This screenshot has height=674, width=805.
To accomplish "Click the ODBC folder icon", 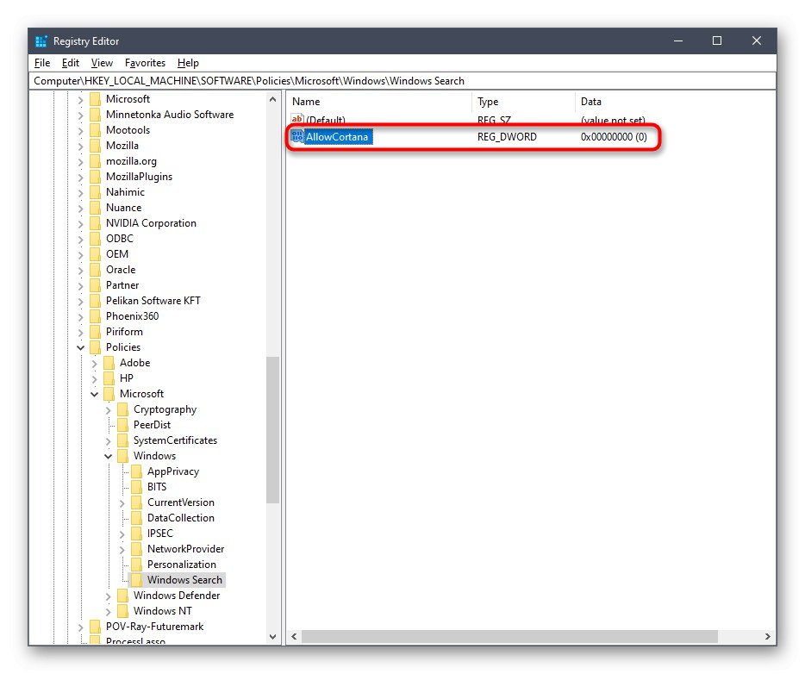I will pos(95,239).
